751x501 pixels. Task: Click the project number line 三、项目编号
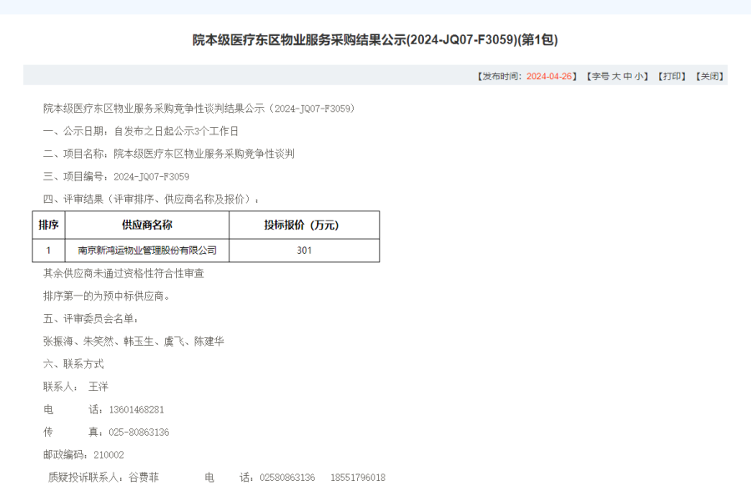tap(116, 177)
